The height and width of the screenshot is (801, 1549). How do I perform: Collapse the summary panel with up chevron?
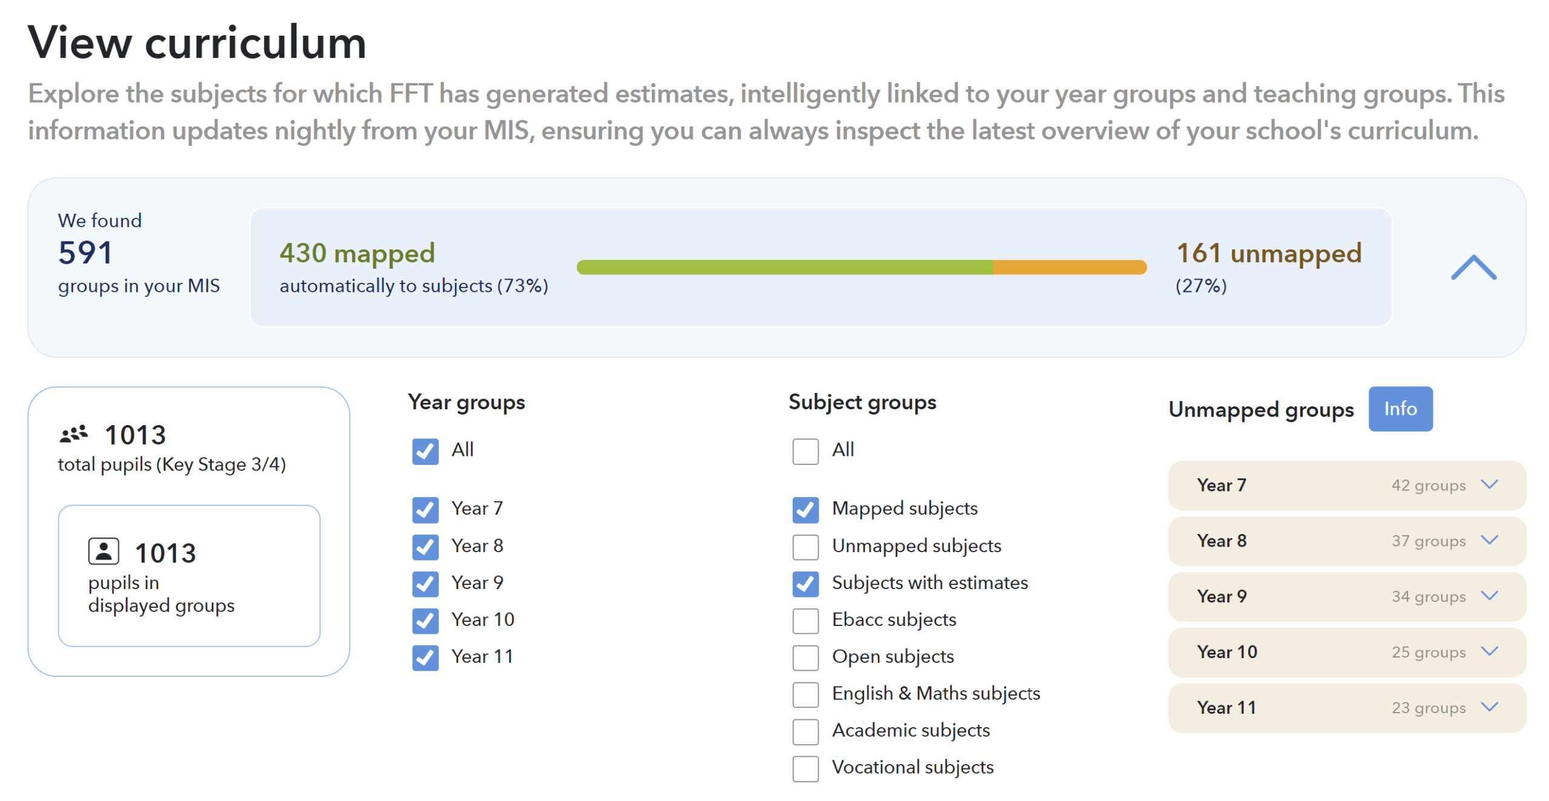(1473, 268)
